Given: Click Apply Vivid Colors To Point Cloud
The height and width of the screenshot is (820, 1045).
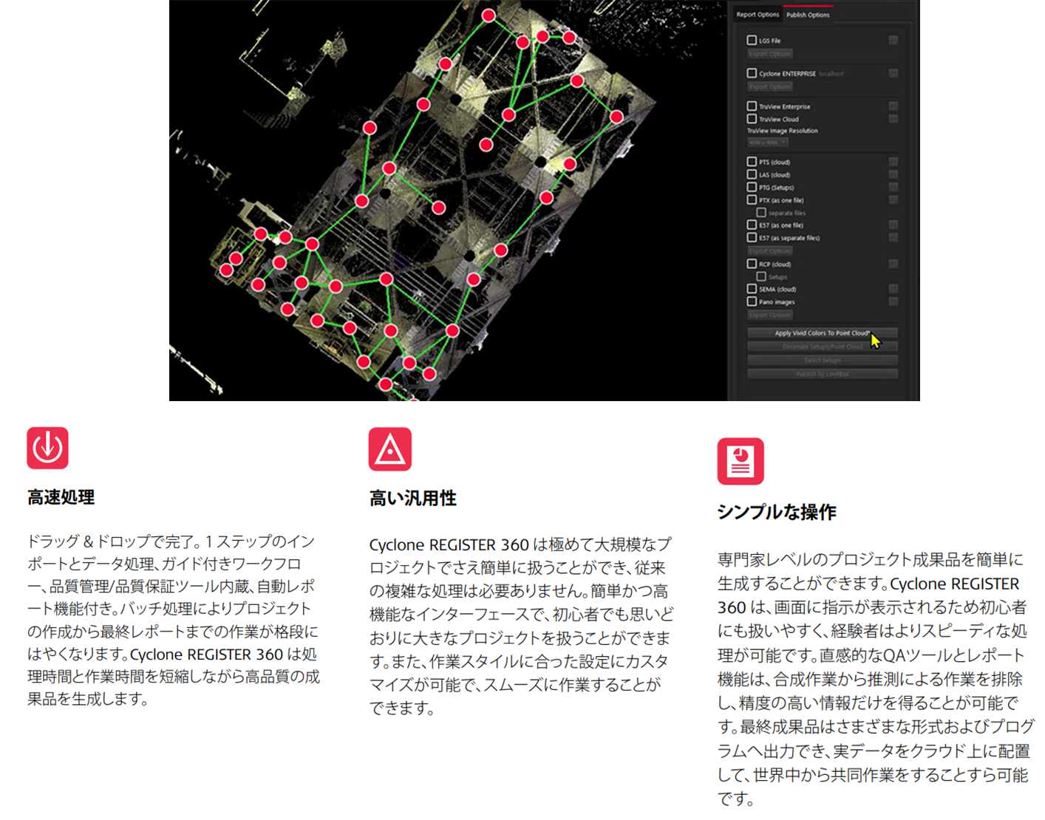Looking at the screenshot, I should click(822, 333).
